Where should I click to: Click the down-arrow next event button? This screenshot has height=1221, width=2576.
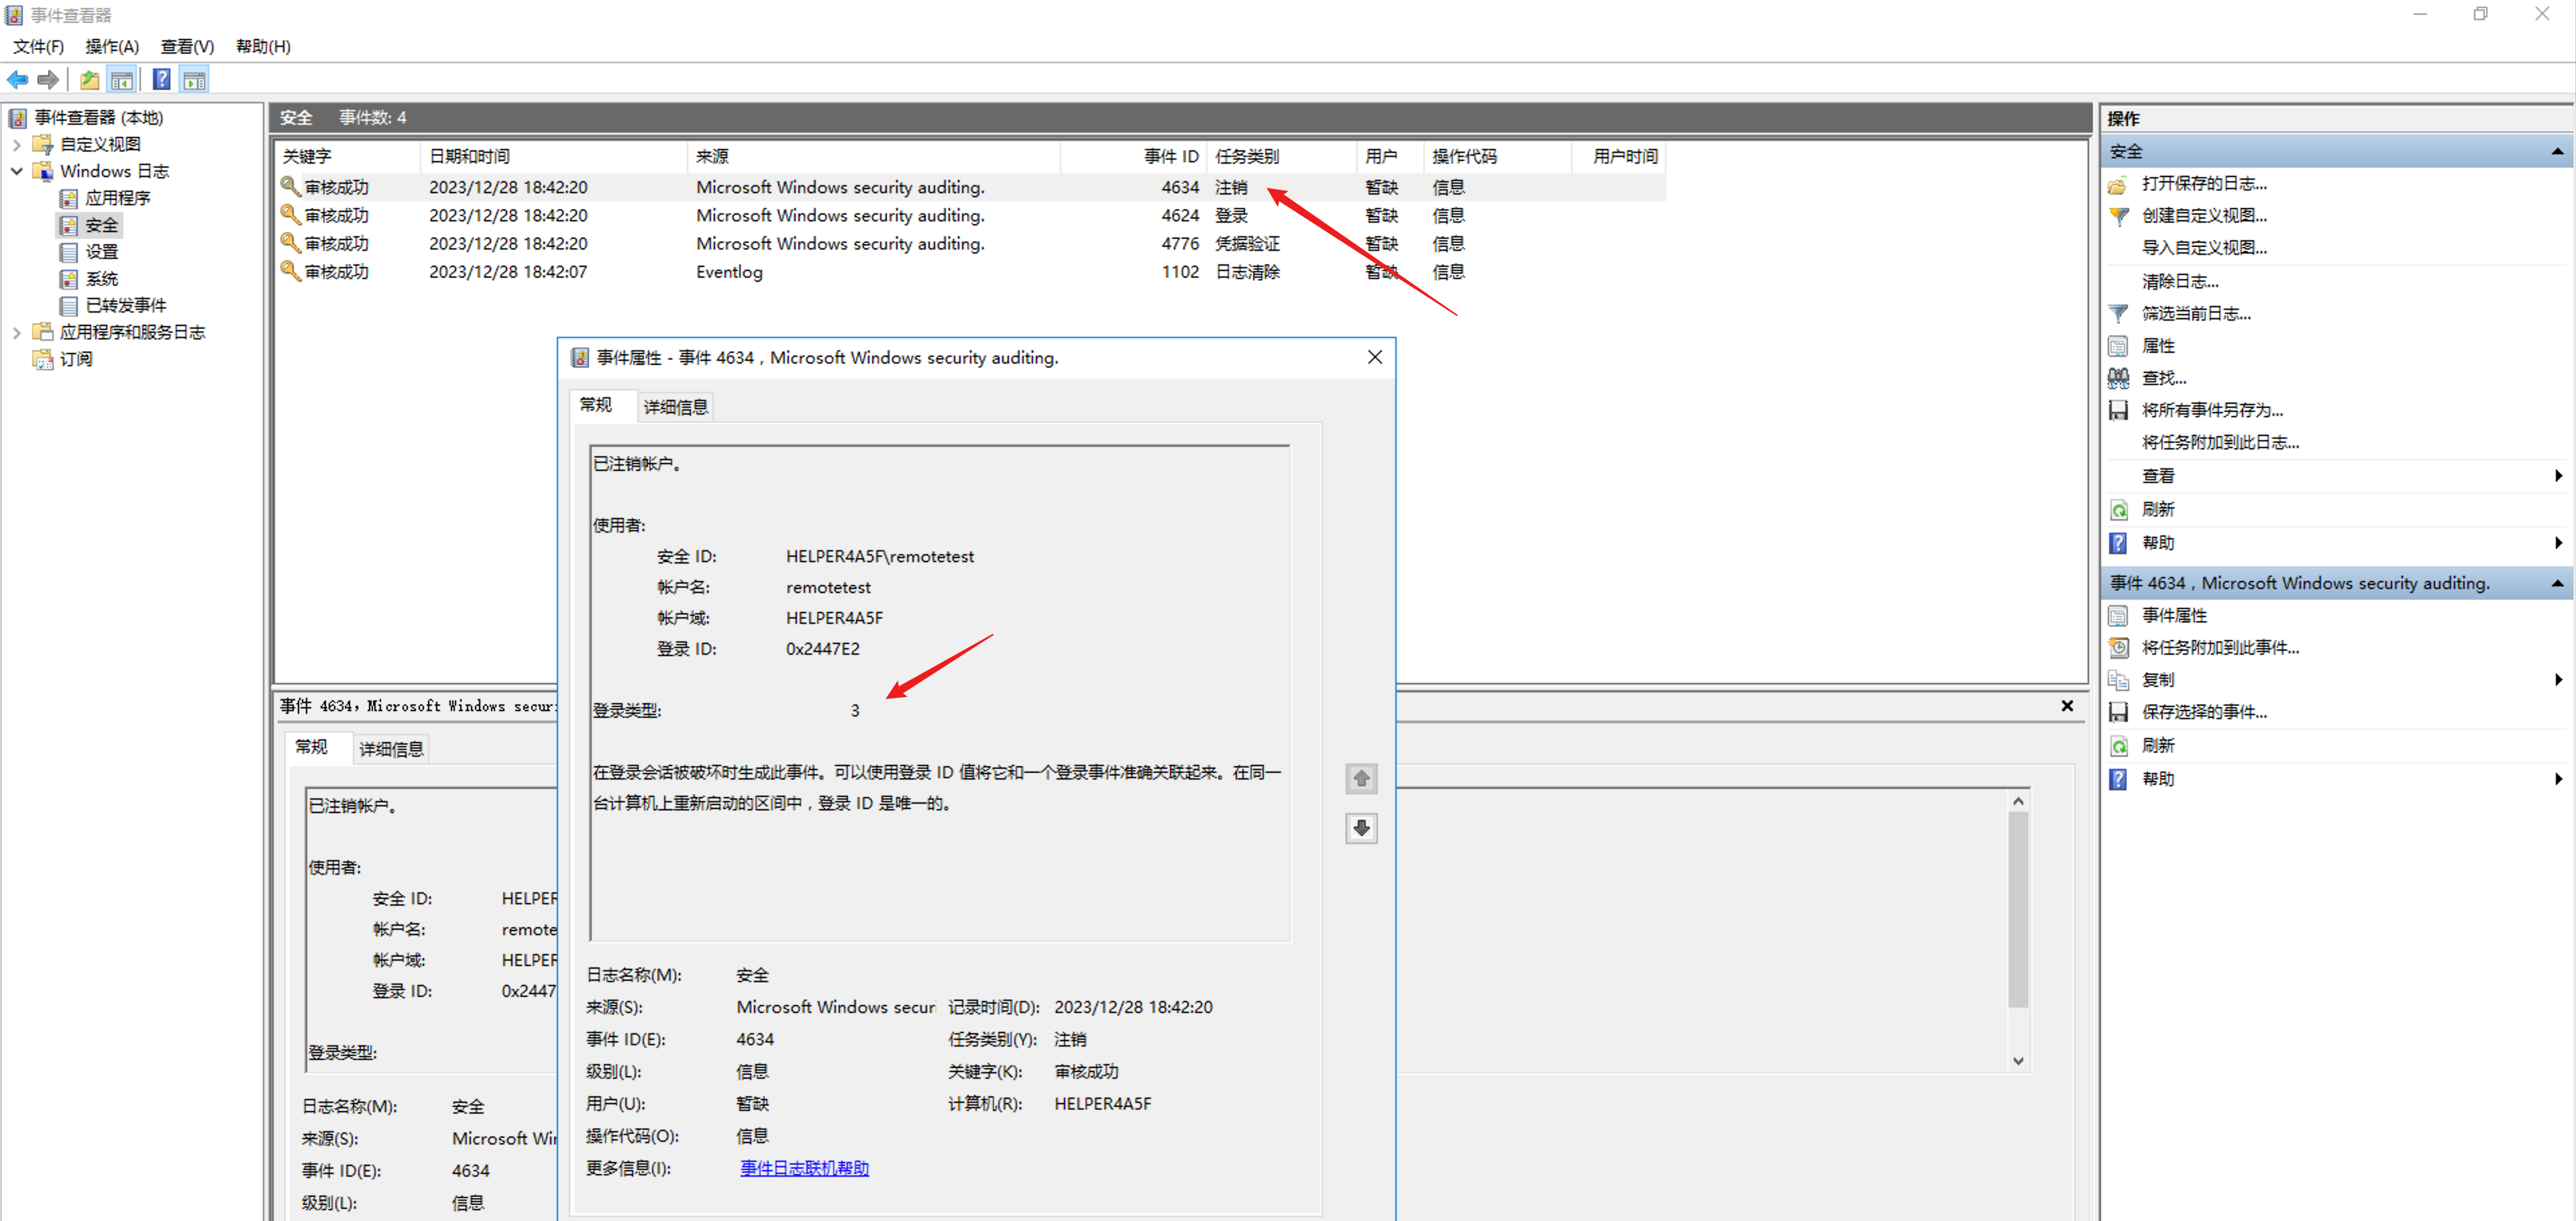1361,828
